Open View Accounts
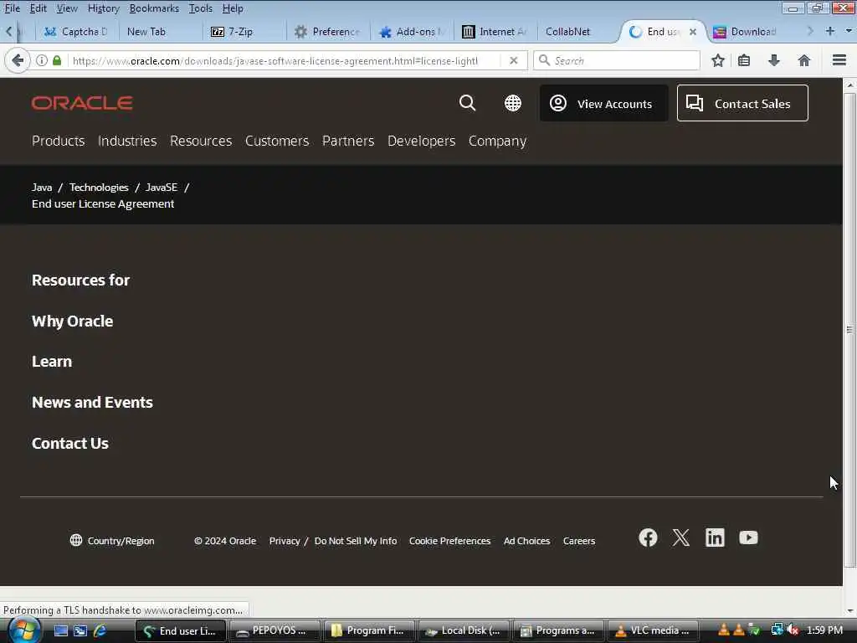 click(x=603, y=103)
